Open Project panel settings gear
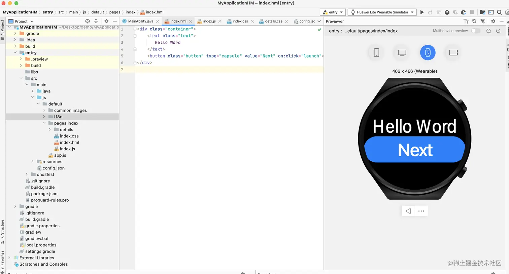The width and height of the screenshot is (509, 274). point(106,21)
